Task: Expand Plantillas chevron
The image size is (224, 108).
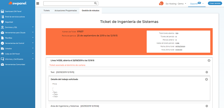Action: tap(33, 38)
